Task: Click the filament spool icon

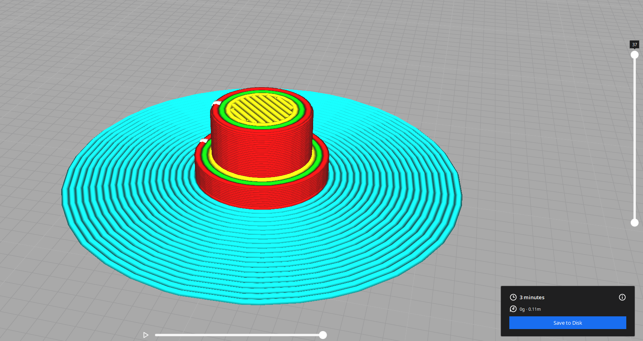Action: pos(513,309)
